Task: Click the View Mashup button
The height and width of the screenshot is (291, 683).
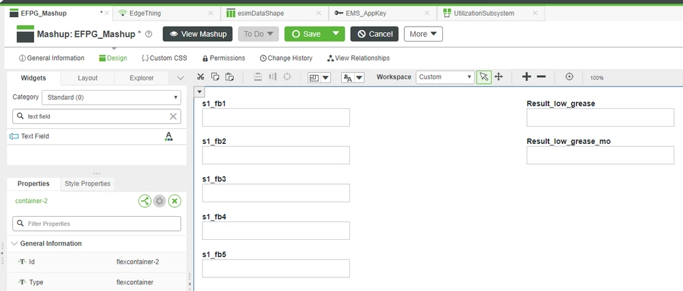Action: [198, 34]
